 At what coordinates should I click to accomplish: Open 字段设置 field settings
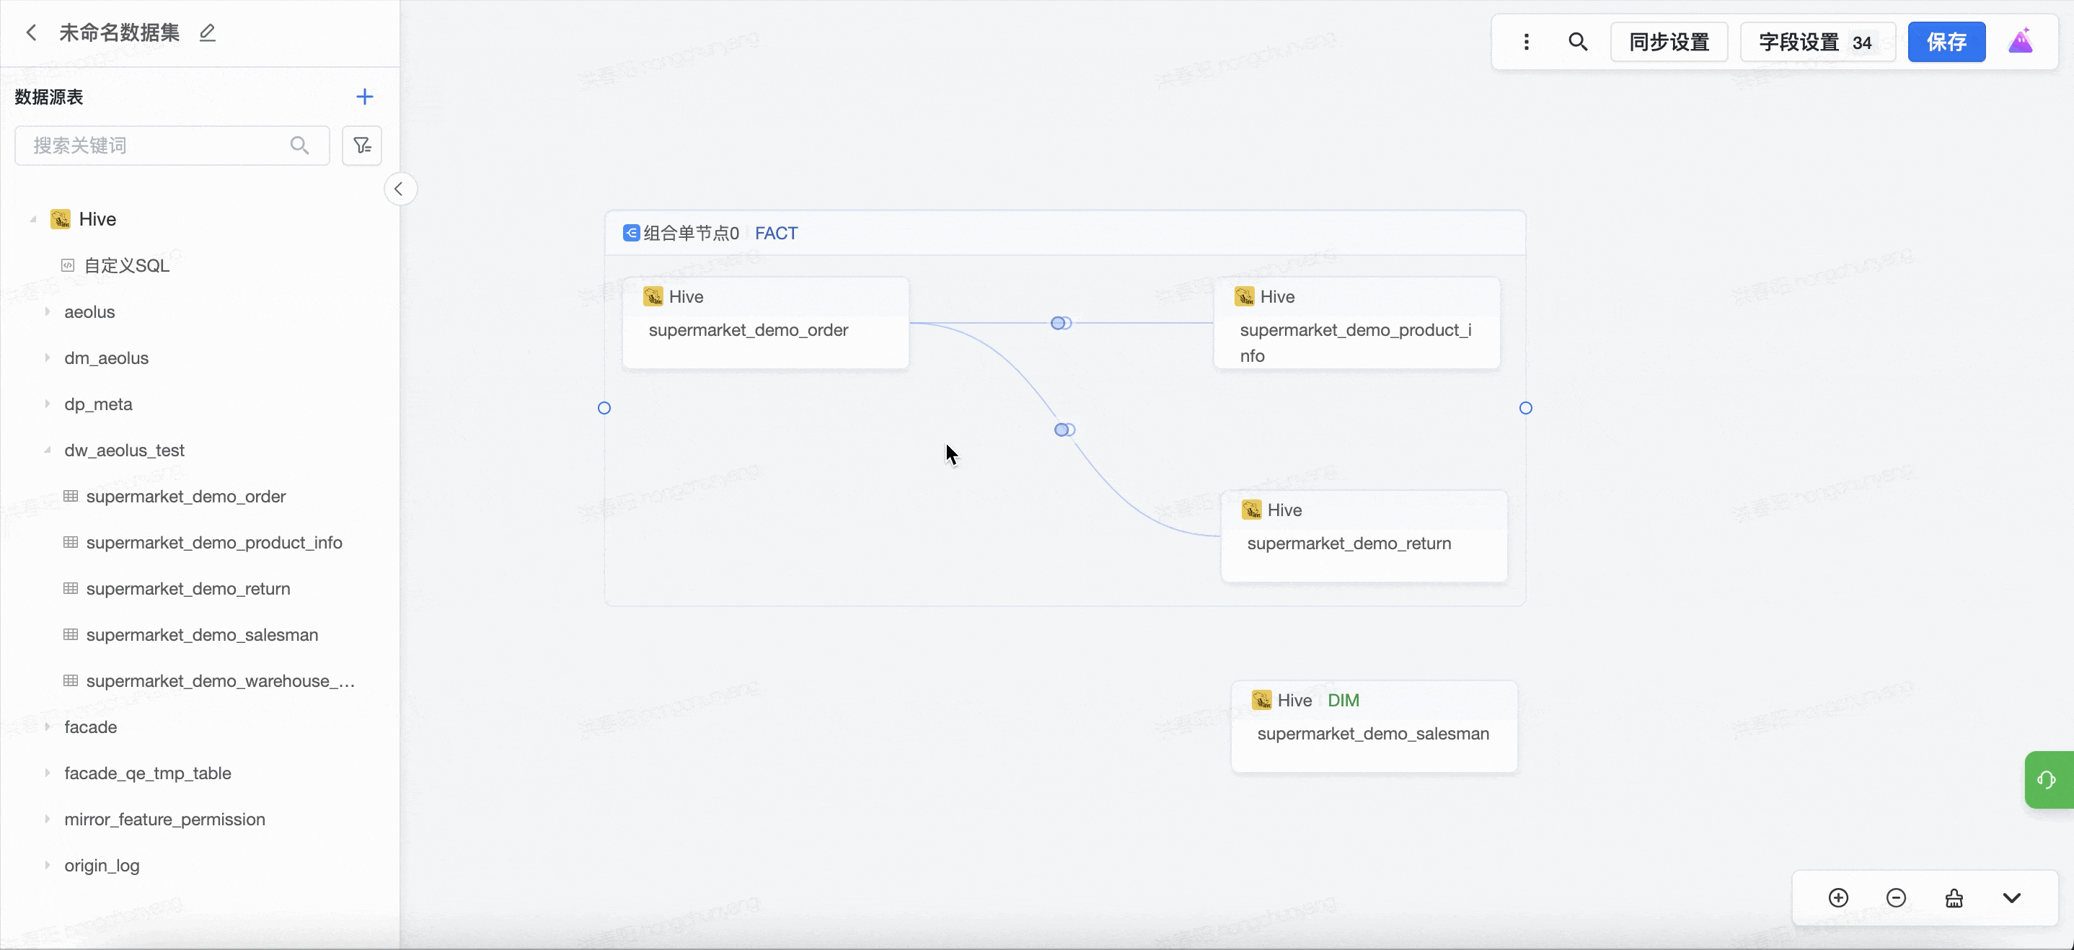click(1817, 42)
